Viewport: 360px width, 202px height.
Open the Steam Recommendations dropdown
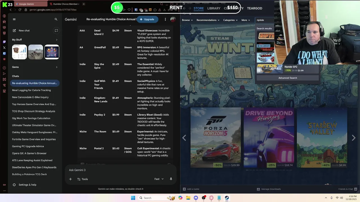tap(208, 20)
